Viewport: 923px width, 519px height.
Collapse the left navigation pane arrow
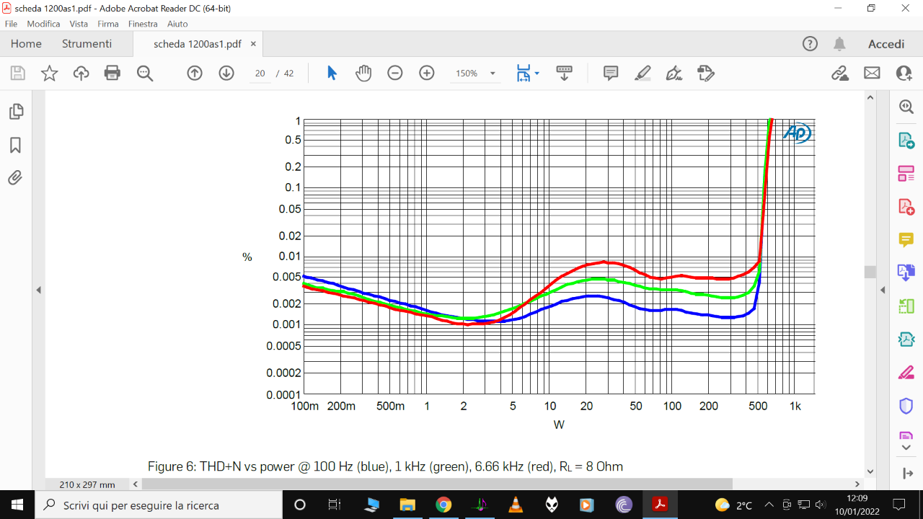(38, 290)
